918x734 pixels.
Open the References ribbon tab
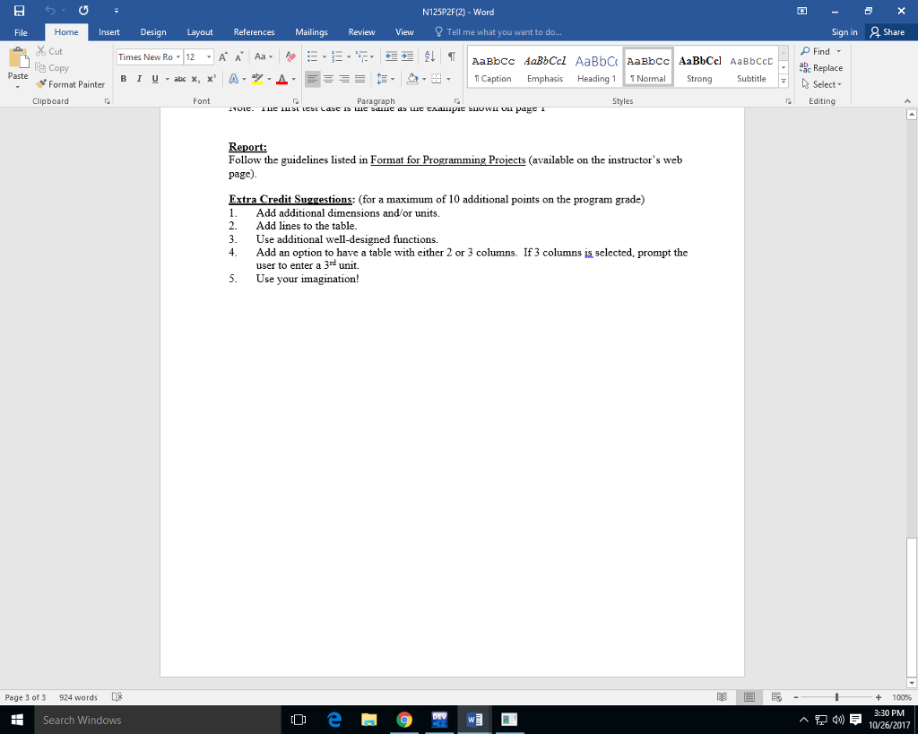[254, 31]
